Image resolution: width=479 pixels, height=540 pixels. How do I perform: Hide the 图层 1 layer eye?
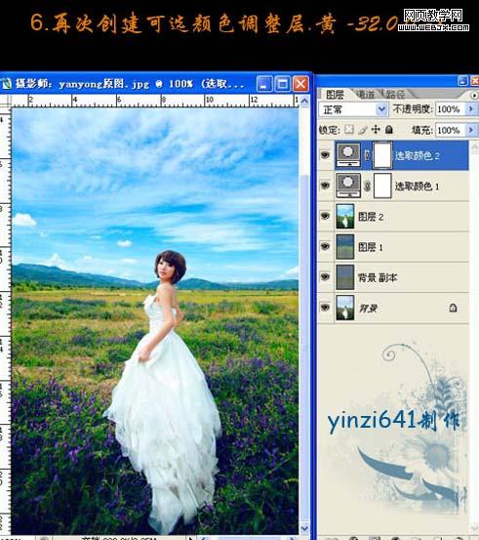pos(325,246)
